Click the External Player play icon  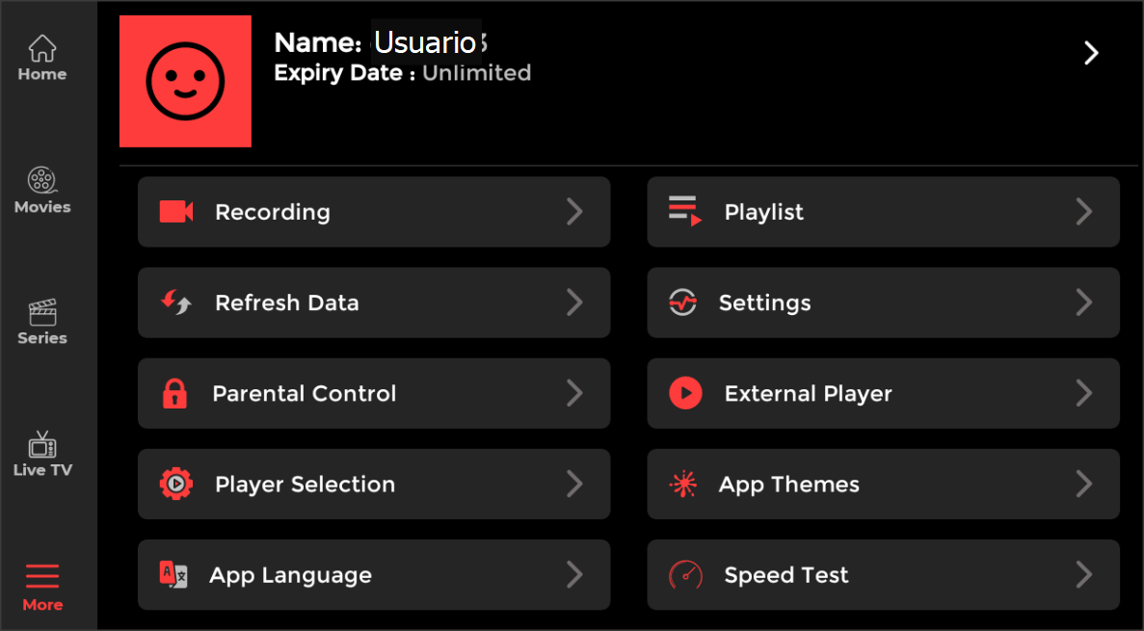[x=685, y=393]
